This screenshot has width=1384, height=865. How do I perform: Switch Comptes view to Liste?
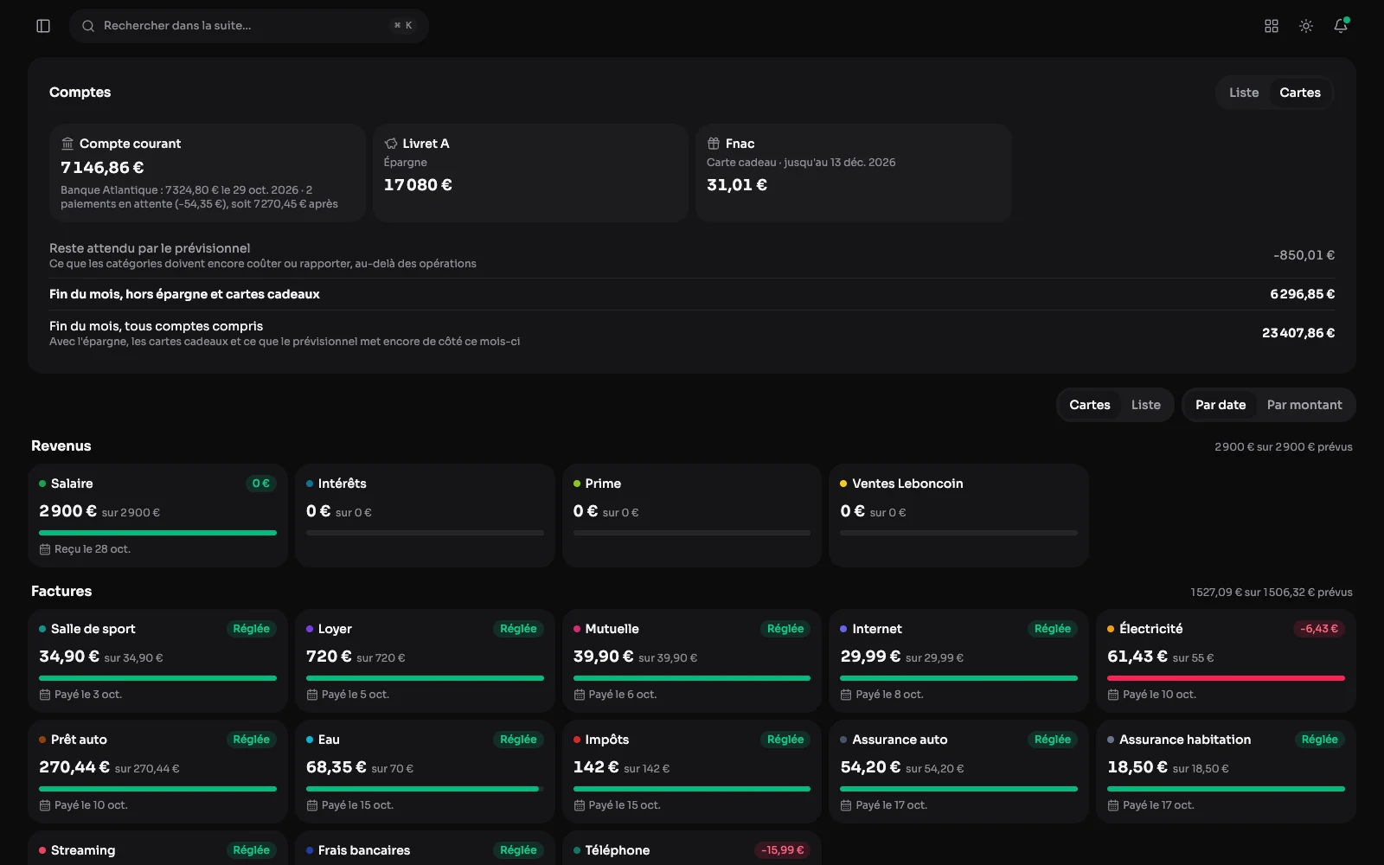coord(1244,93)
